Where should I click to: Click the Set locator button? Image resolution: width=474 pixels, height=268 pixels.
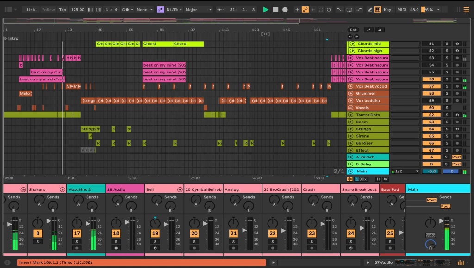click(353, 30)
